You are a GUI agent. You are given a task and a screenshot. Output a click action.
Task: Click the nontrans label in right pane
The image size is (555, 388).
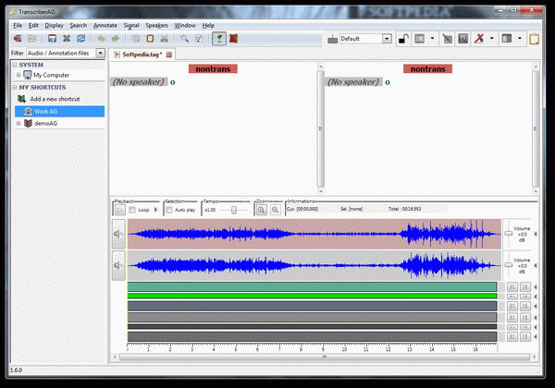click(x=427, y=69)
